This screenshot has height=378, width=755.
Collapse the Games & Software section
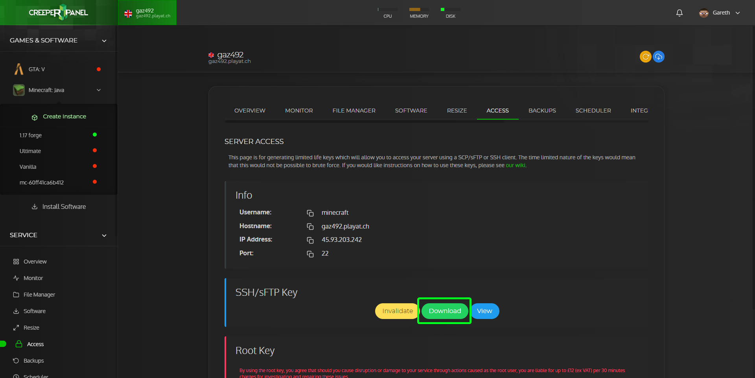point(104,41)
